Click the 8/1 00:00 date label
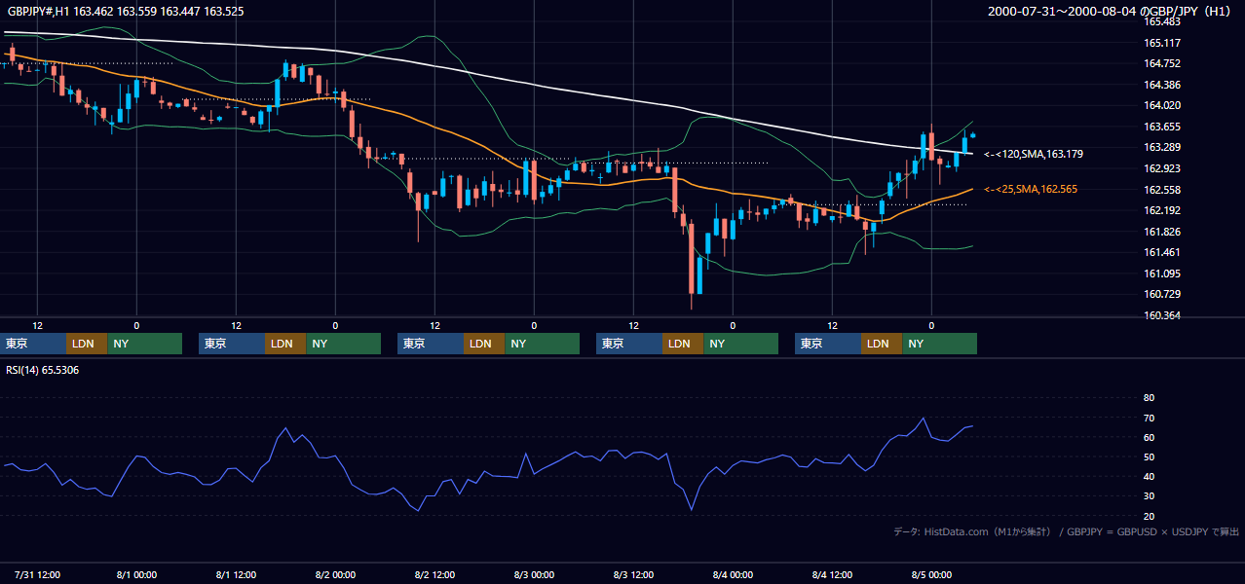 [137, 575]
